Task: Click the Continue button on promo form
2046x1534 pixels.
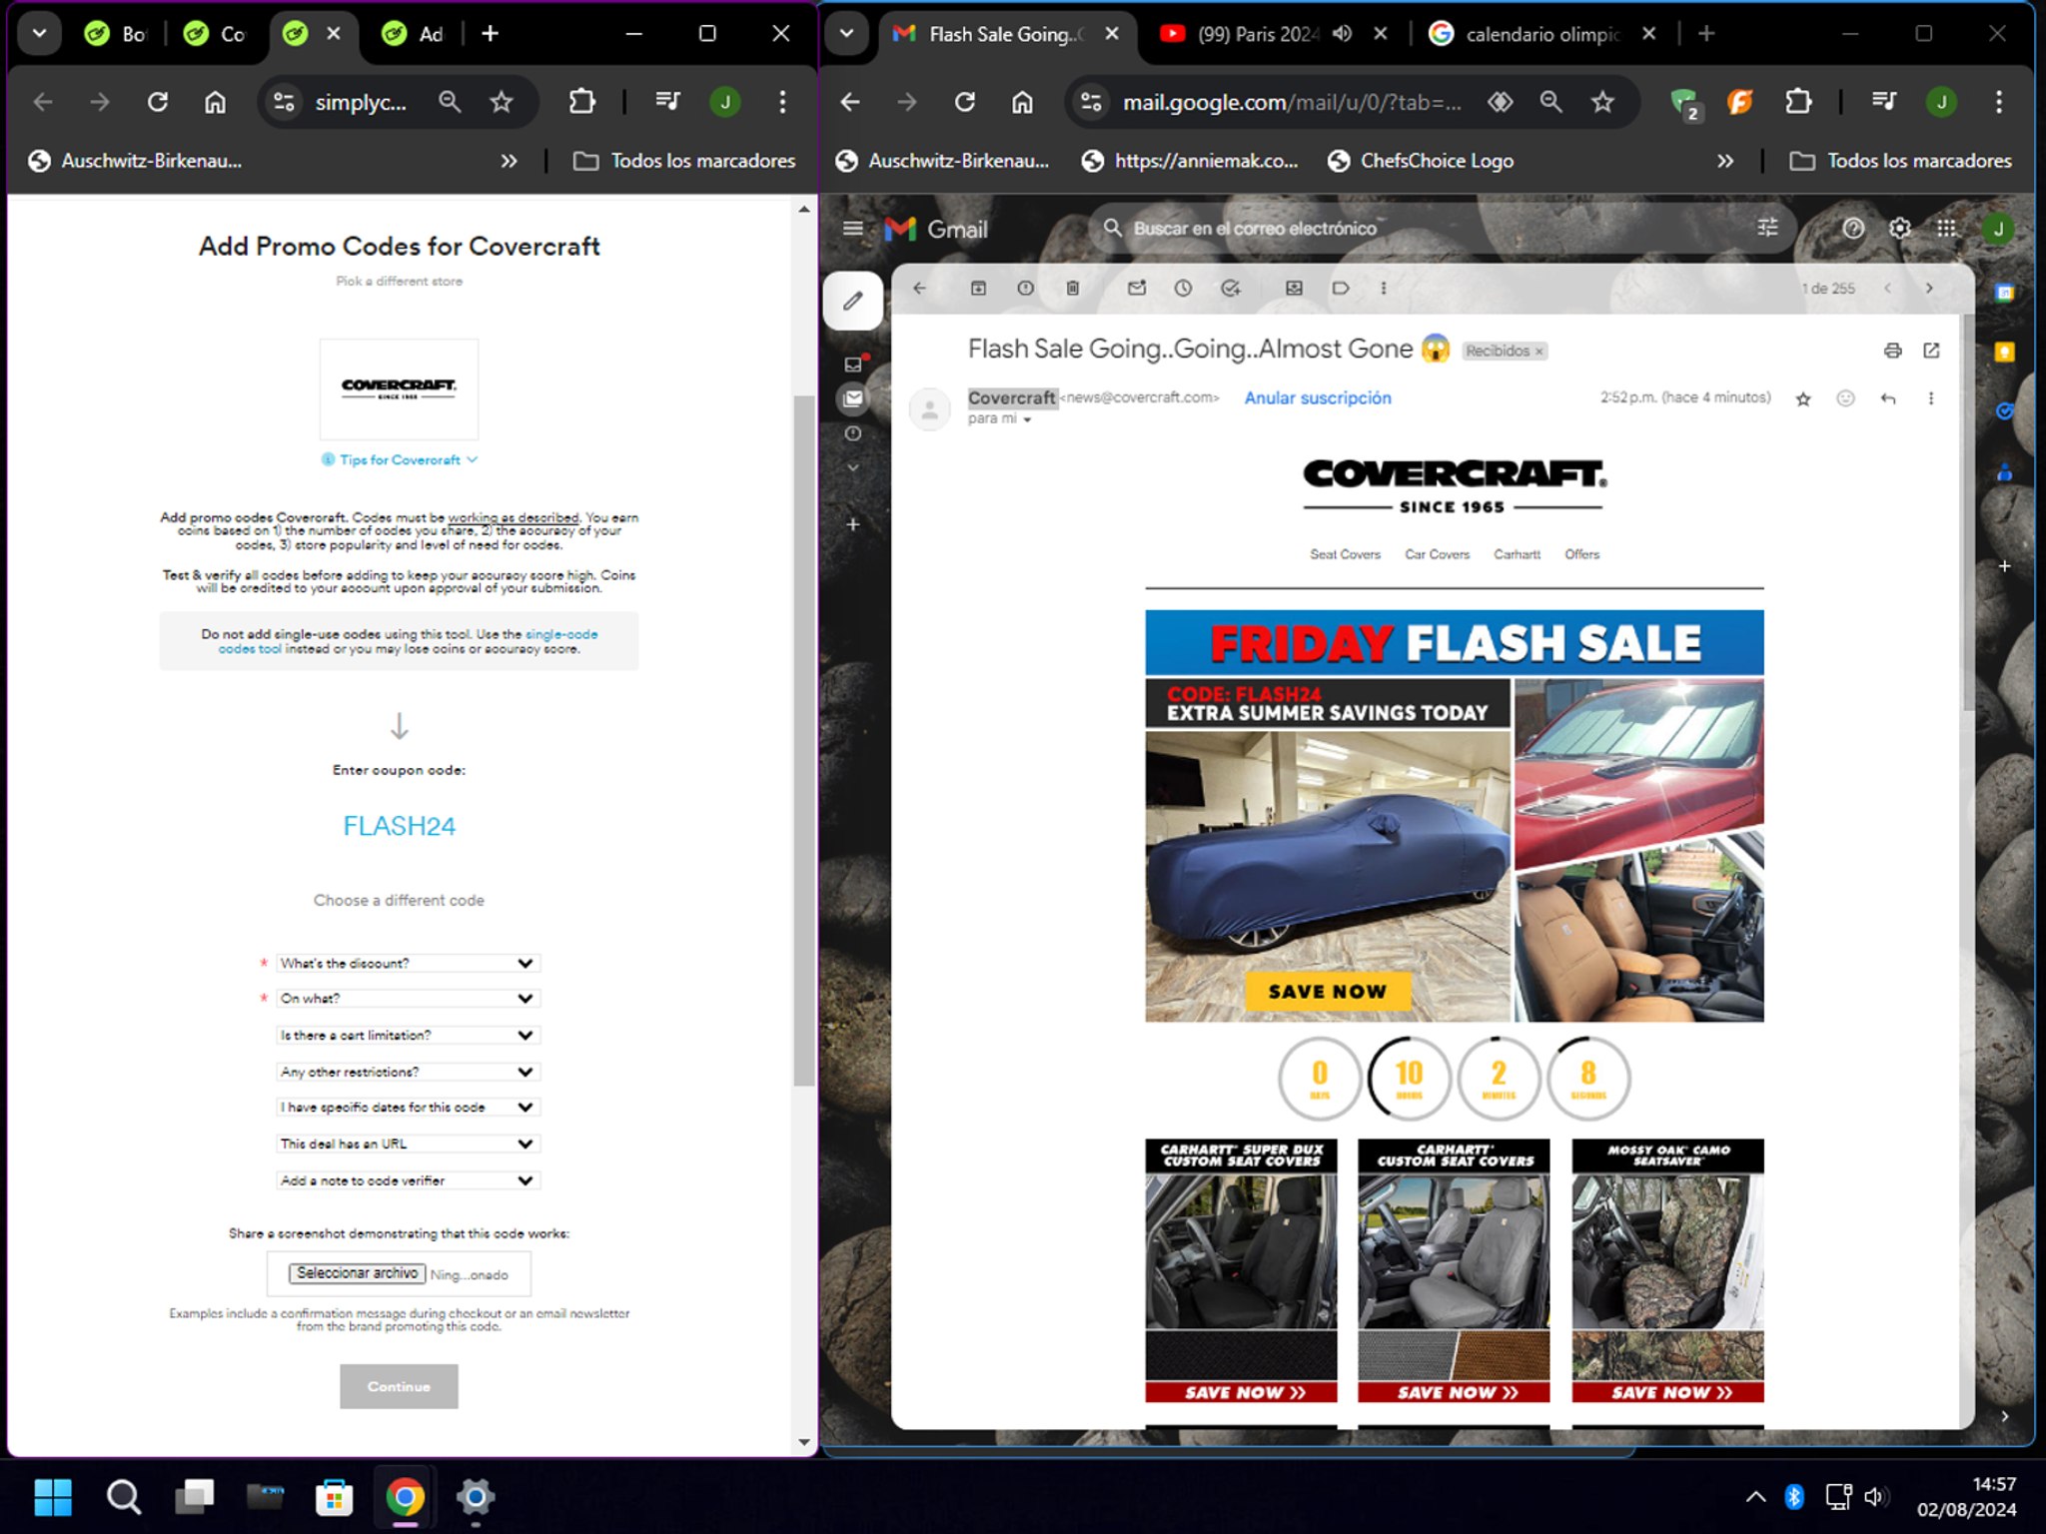Action: click(x=398, y=1386)
